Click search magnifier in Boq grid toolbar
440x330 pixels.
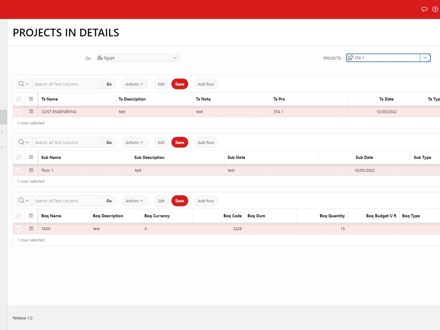(24, 201)
